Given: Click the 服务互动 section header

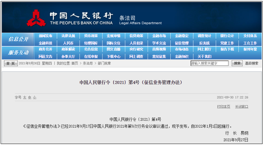Looking at the screenshot, I should [x=19, y=53].
